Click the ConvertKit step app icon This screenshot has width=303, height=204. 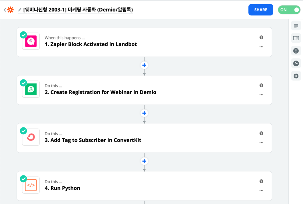pos(31,137)
